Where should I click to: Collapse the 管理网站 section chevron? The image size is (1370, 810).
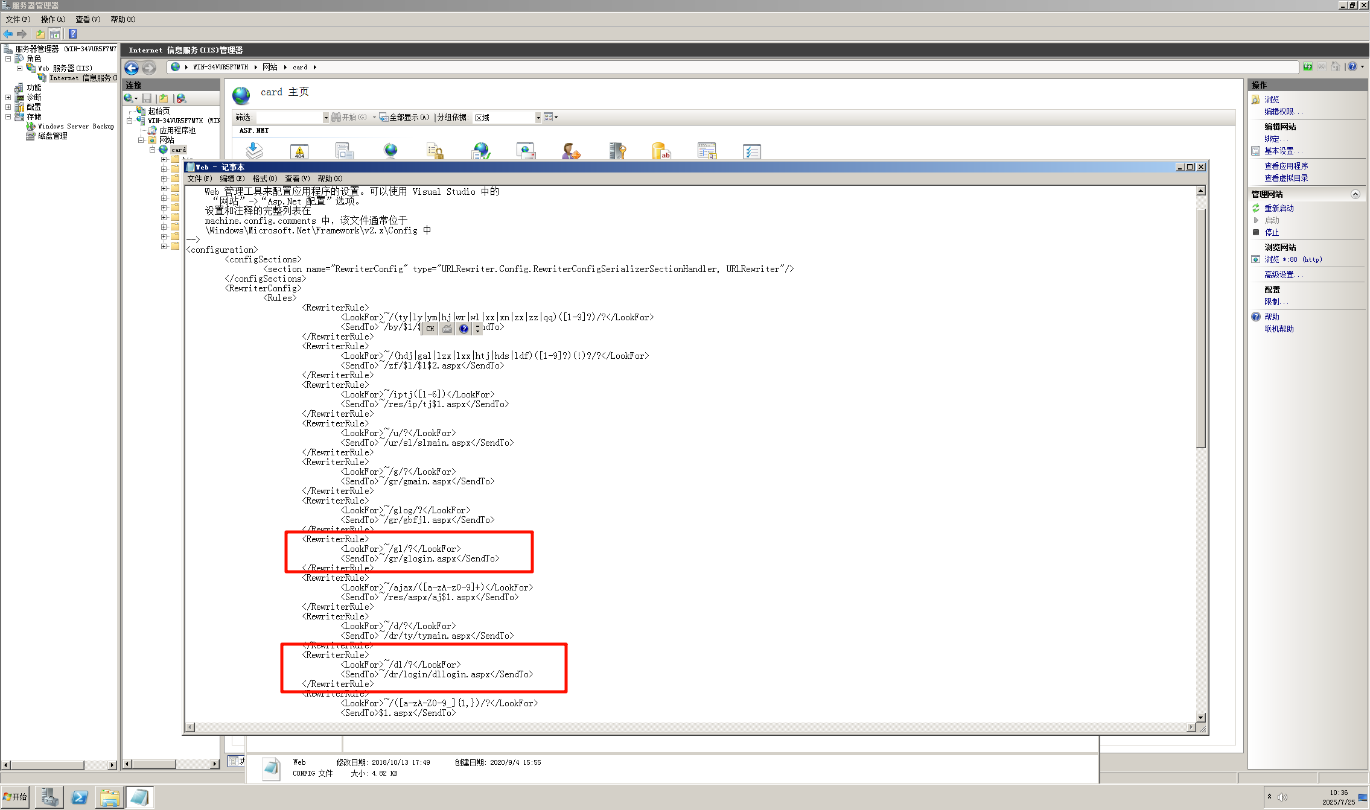1355,194
